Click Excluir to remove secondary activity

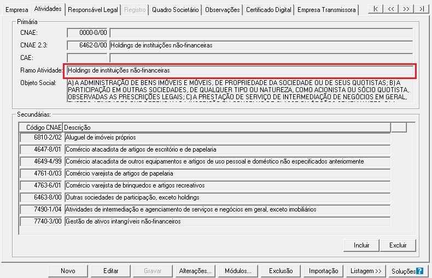(x=398, y=245)
